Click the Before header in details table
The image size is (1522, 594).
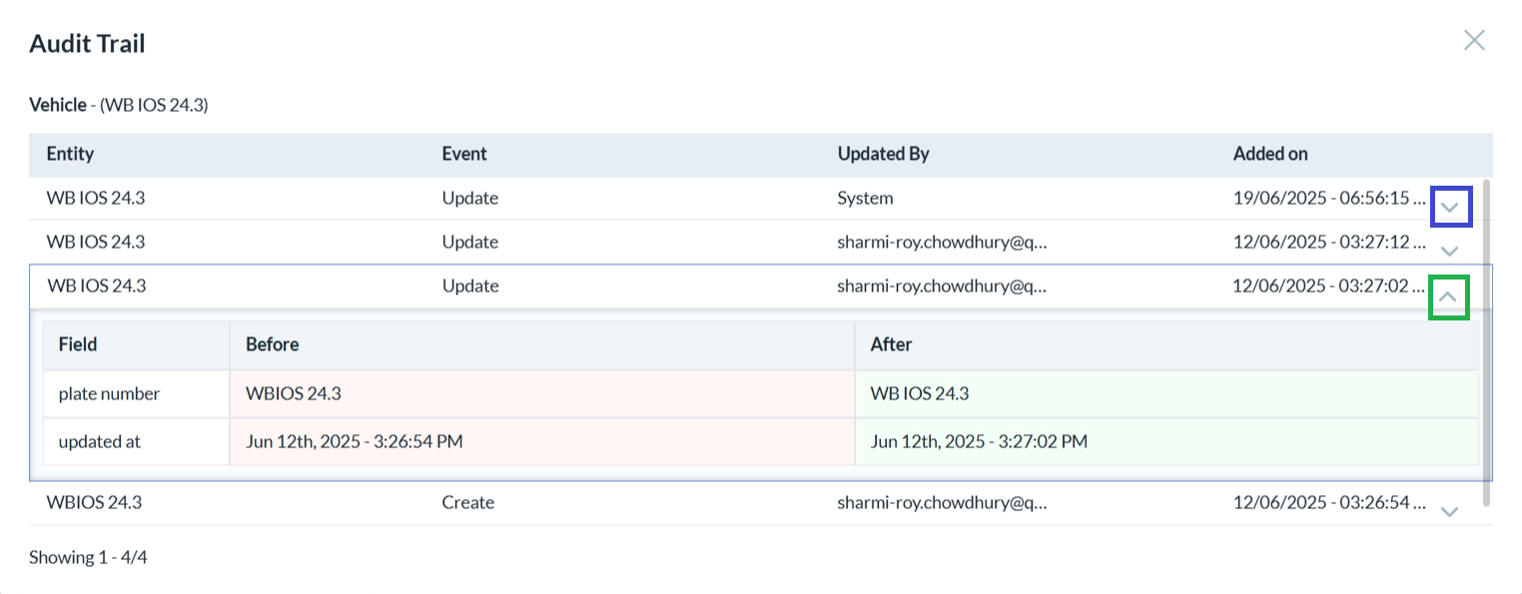(273, 344)
